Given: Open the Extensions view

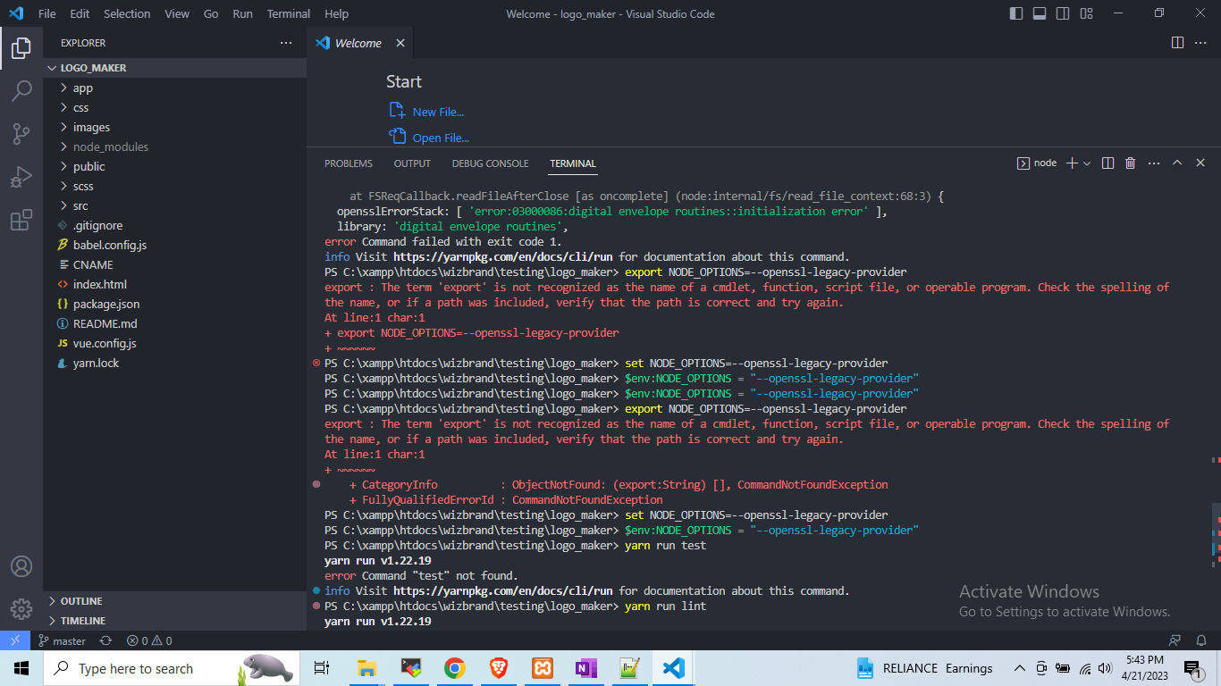Looking at the screenshot, I should click(21, 221).
